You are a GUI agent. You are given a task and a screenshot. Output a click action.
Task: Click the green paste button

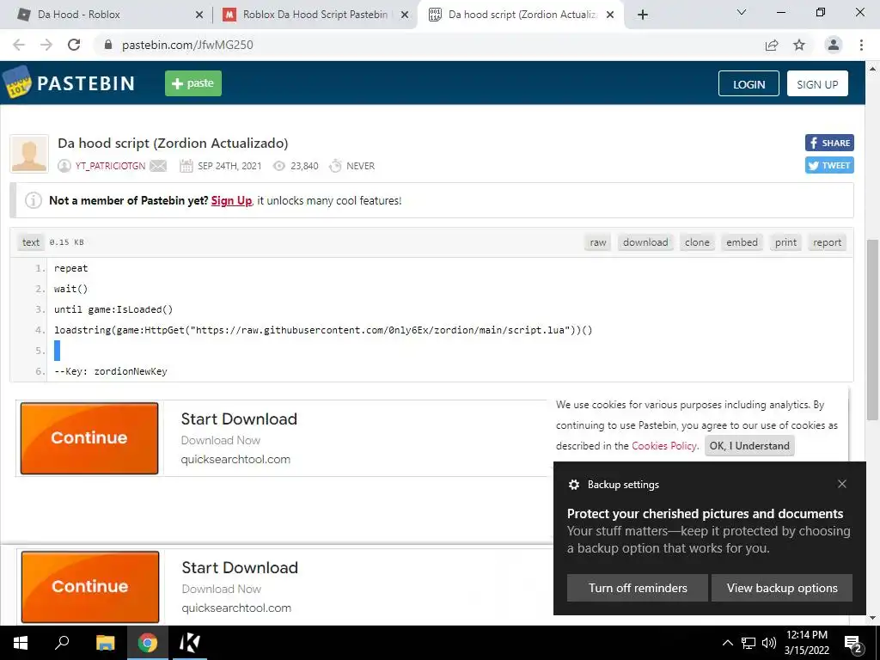point(193,83)
